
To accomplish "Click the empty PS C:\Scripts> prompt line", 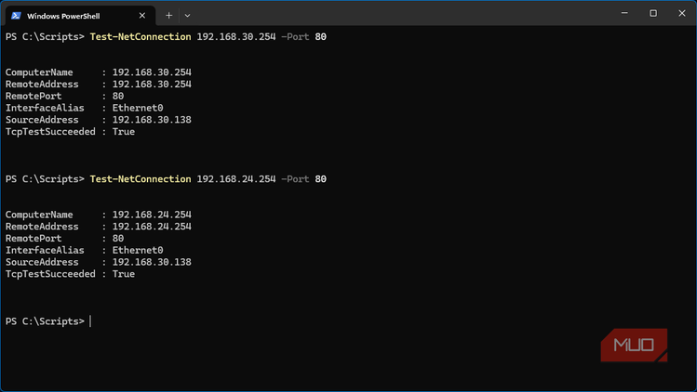I will (48, 321).
